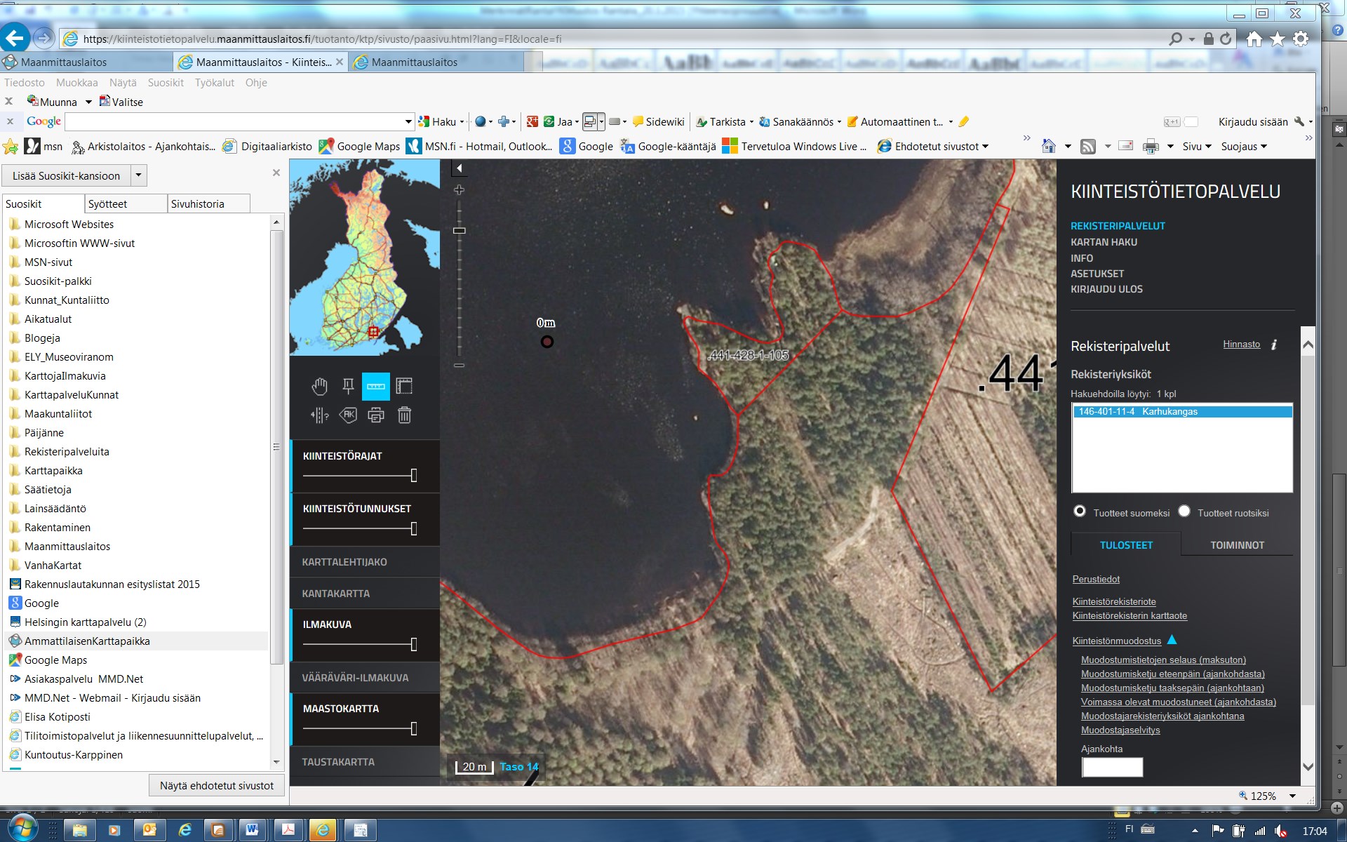Open the Työkalut menu
1347x842 pixels.
point(215,83)
